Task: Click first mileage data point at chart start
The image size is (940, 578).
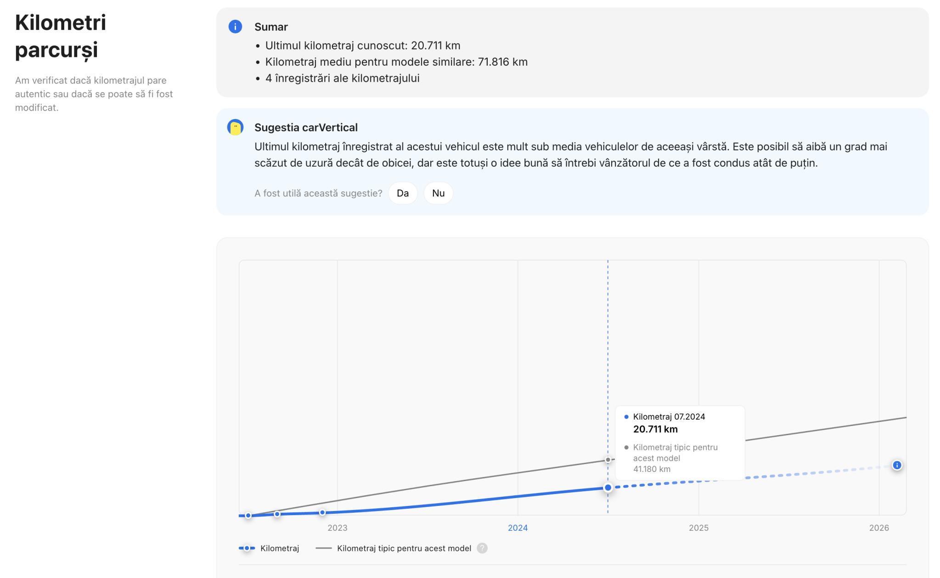Action: tap(248, 516)
